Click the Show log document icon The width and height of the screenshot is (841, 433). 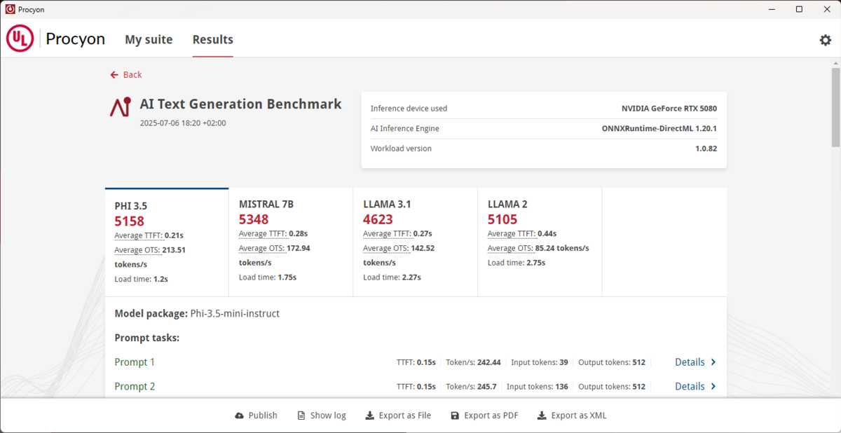(301, 415)
